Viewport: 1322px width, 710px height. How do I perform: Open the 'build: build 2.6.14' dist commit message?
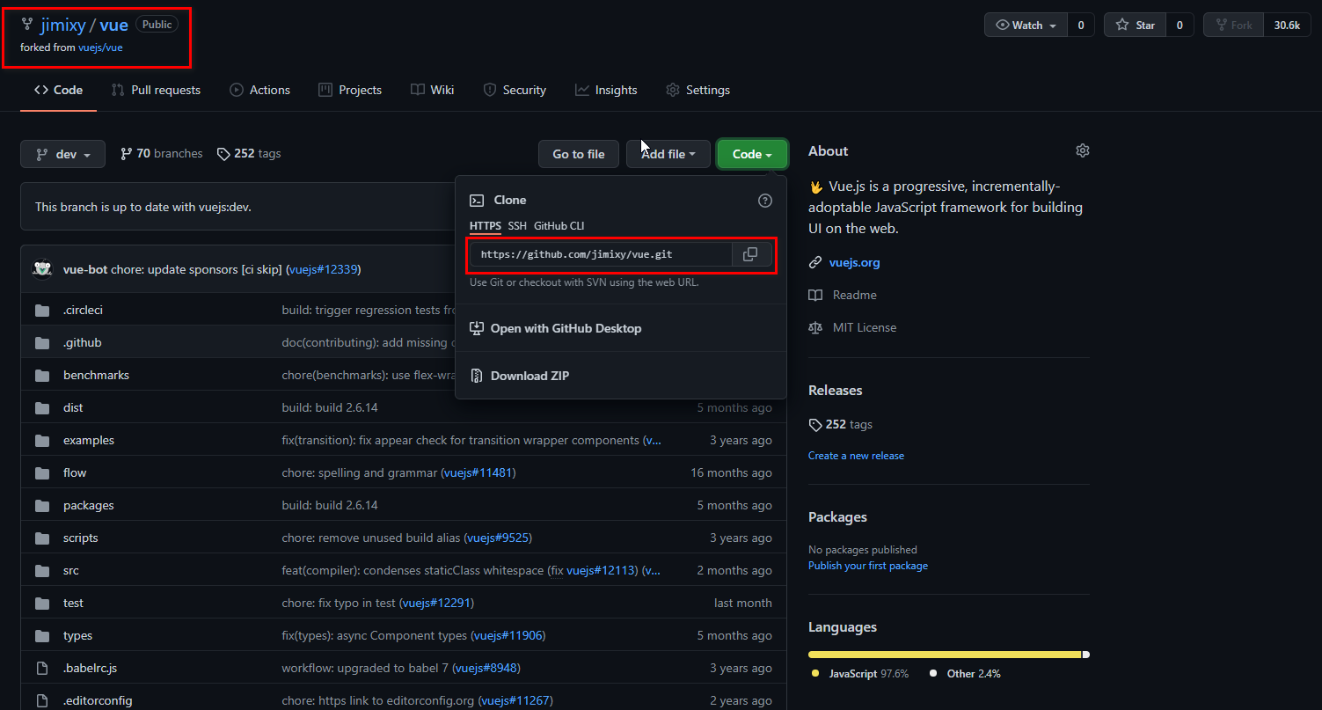(x=330, y=407)
